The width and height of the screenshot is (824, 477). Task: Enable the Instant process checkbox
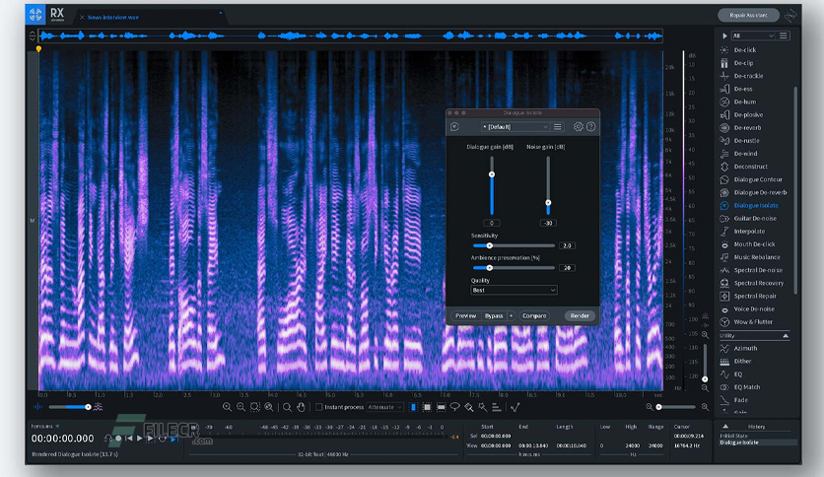click(318, 407)
